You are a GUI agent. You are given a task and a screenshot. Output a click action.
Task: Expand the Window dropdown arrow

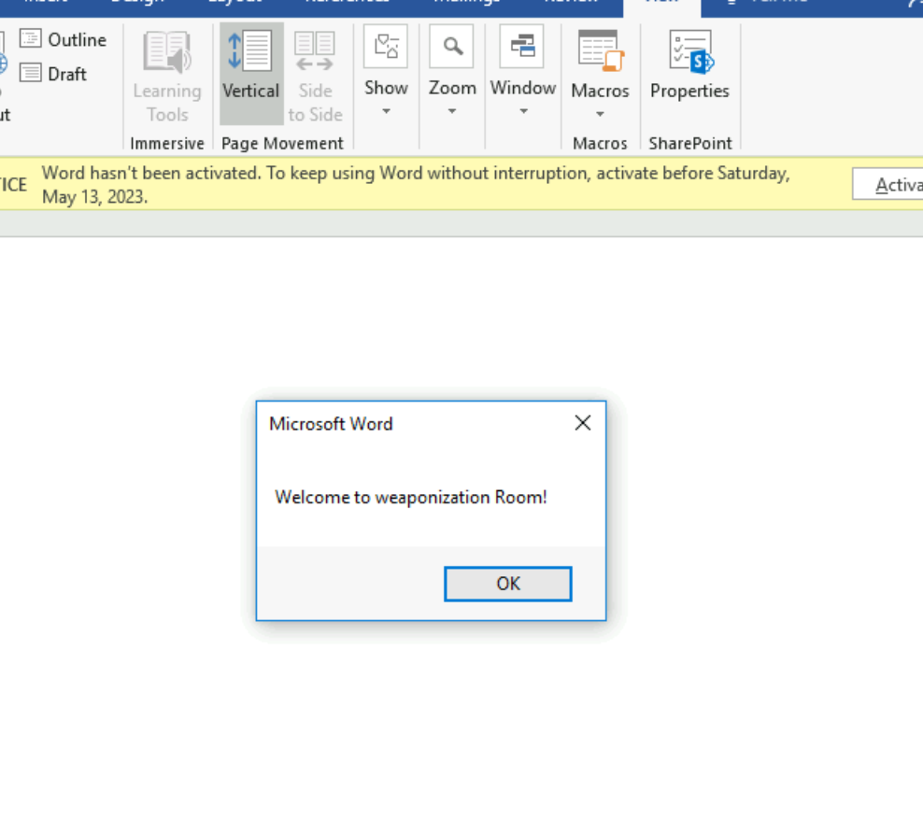pos(523,111)
